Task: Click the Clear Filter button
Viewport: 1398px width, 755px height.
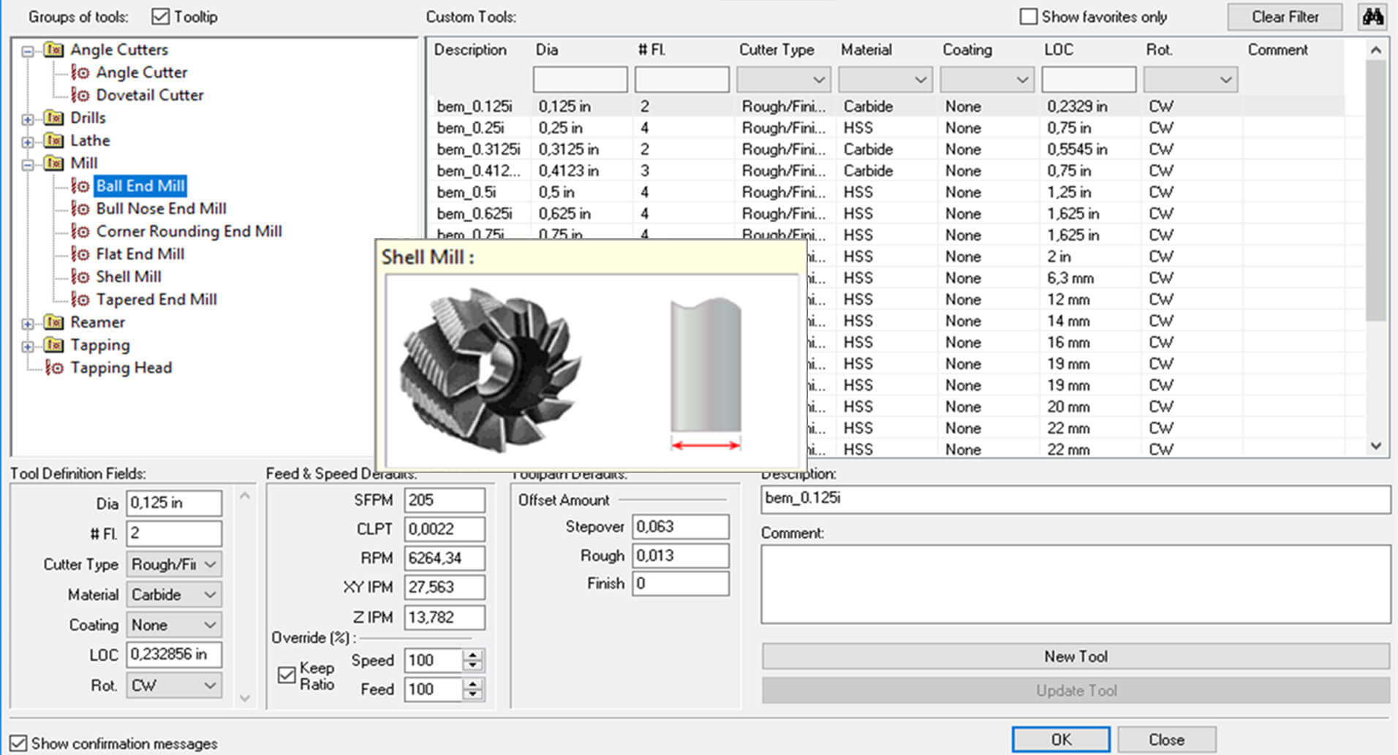Action: pyautogui.click(x=1284, y=16)
